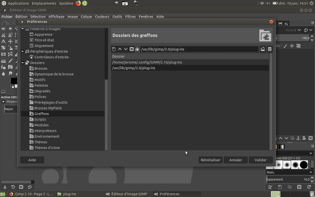Select the Thèmes preferences page
315x197 pixels.
tap(41, 142)
